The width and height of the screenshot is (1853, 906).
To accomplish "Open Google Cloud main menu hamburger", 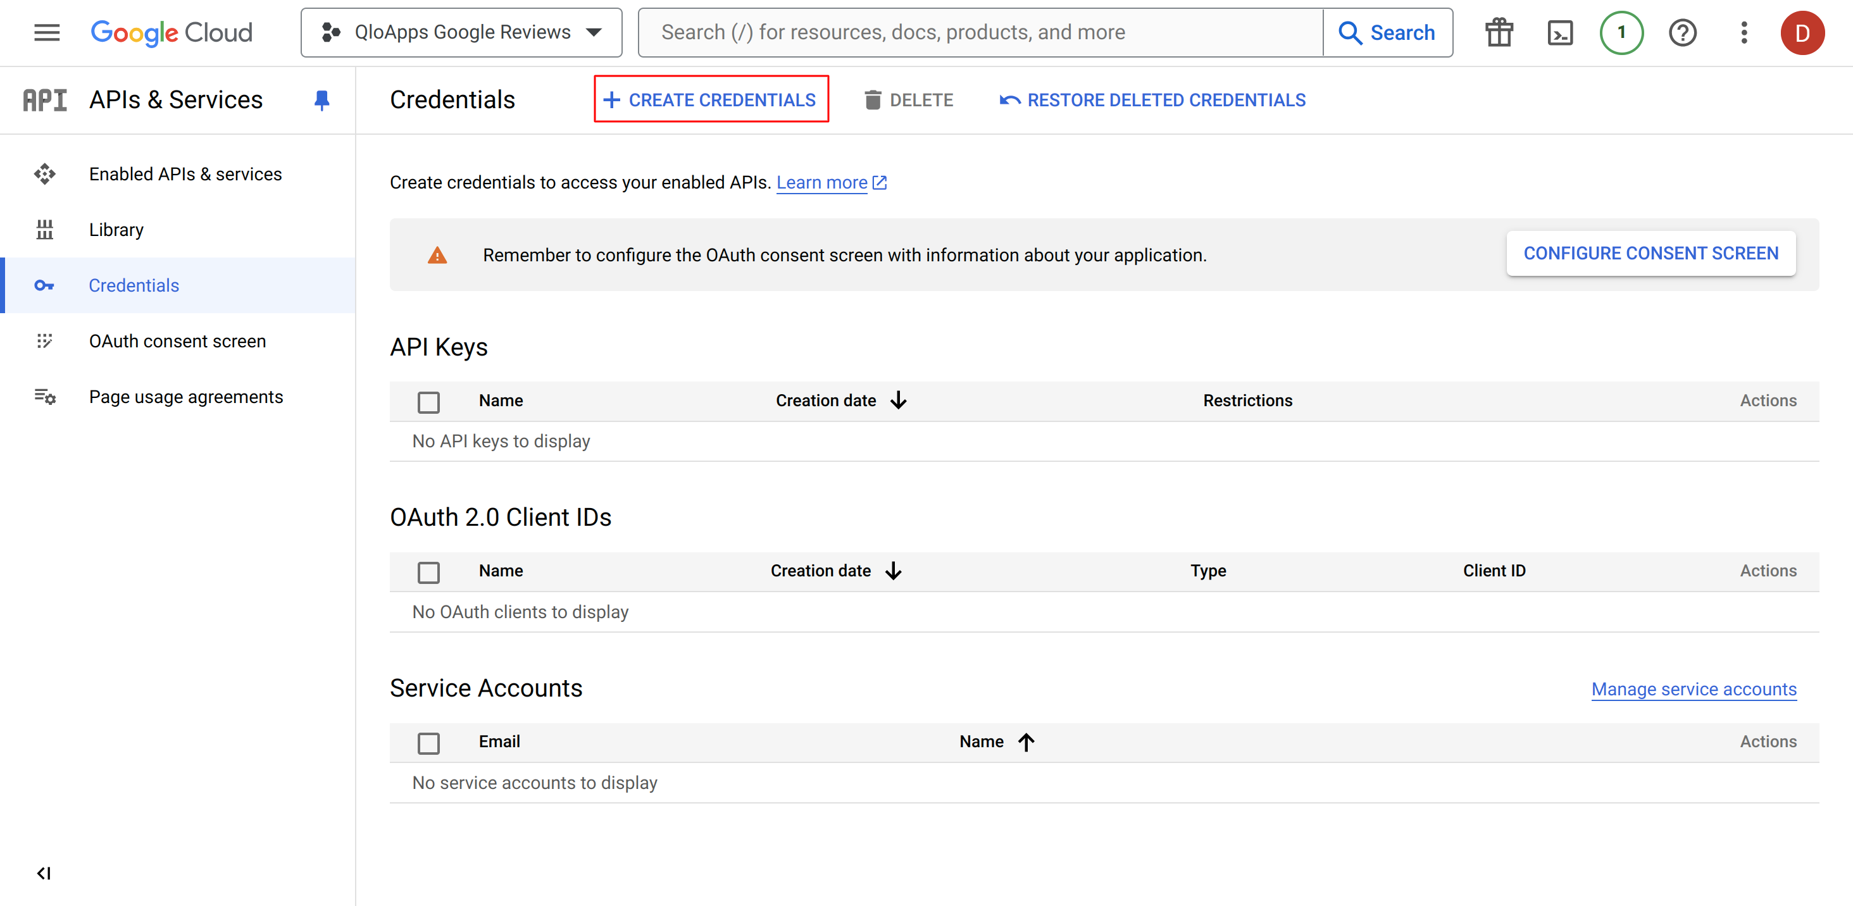I will 46,32.
